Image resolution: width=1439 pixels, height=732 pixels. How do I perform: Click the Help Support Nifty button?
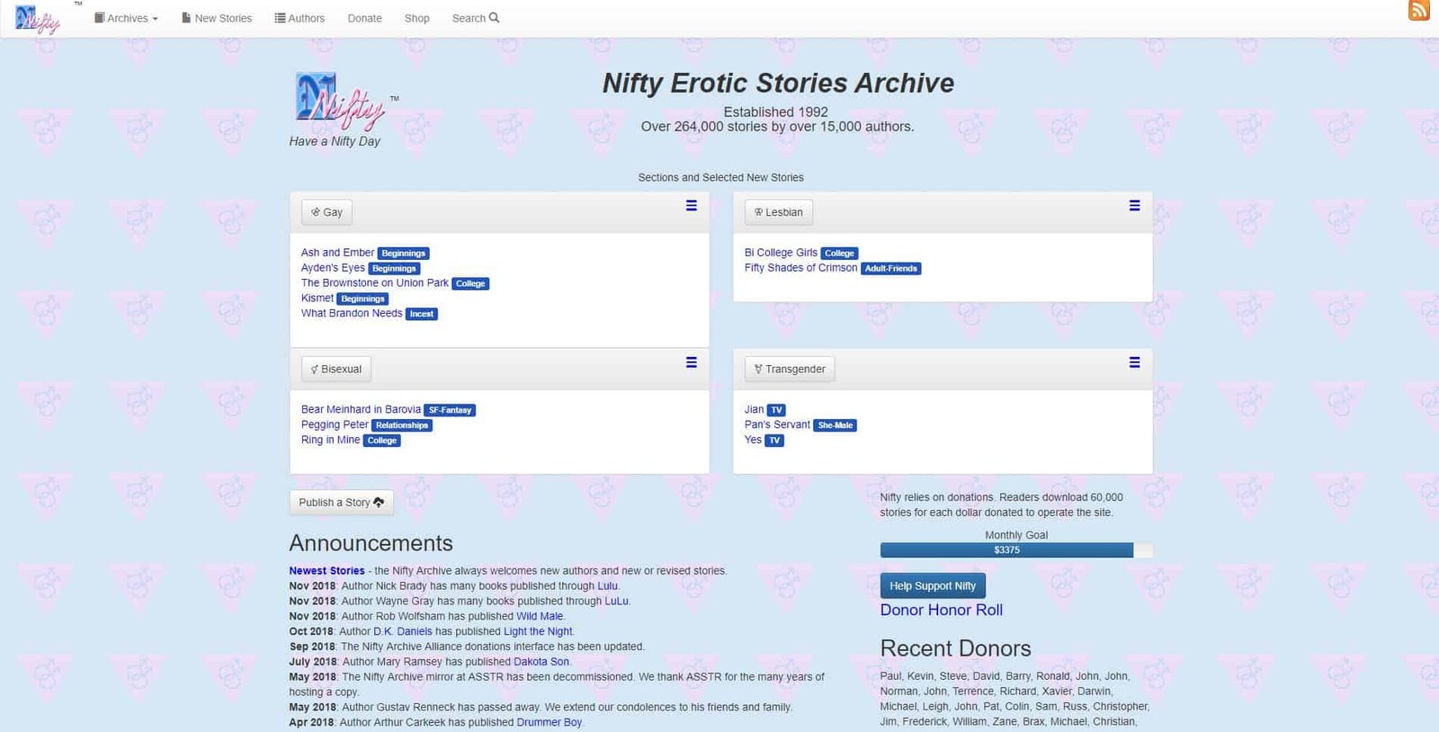tap(933, 585)
